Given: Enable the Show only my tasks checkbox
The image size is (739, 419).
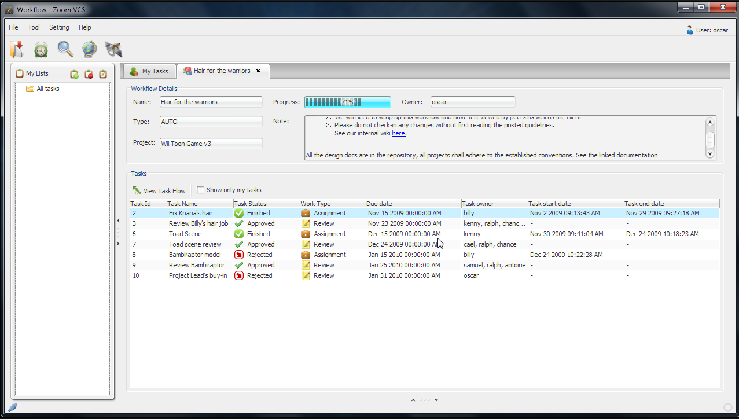Looking at the screenshot, I should point(200,190).
